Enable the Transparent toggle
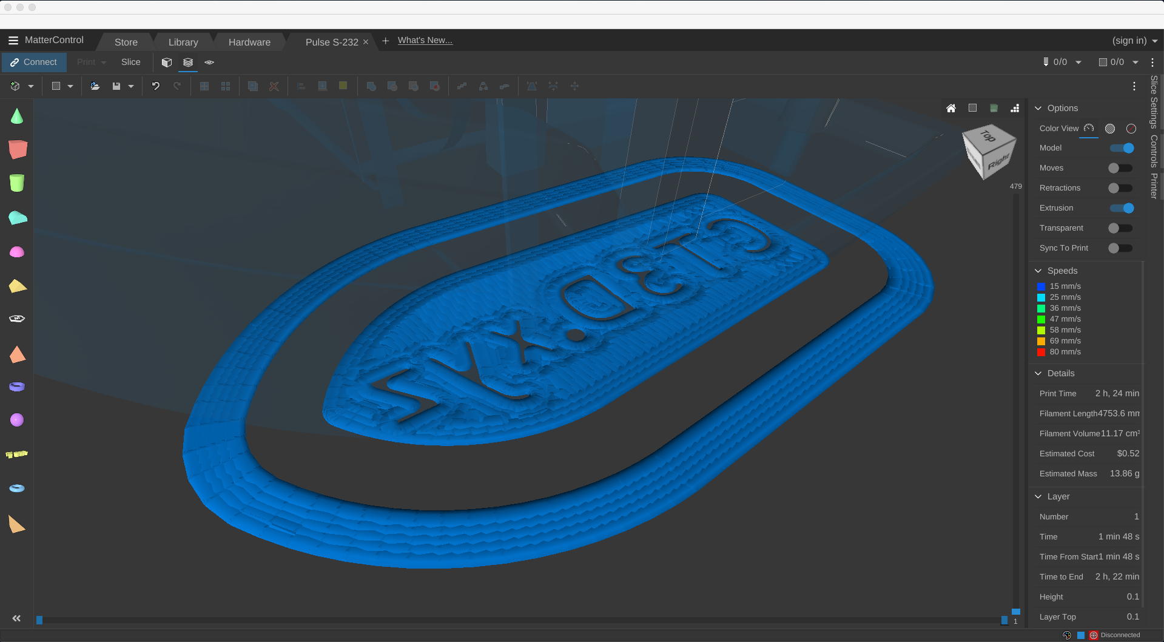The height and width of the screenshot is (642, 1164). 1120,228
